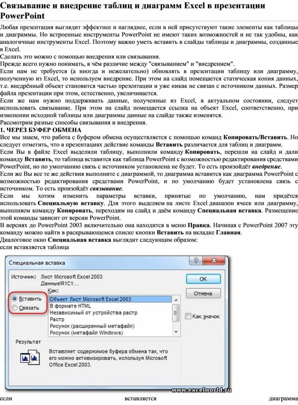Viewport: 298px width, 405px height.
Task: Click the bold word Правка
Action: 198,225
